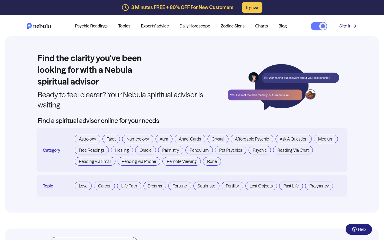The image size is (384, 240).
Task: Choose the Palmistry category
Action: (171, 150)
